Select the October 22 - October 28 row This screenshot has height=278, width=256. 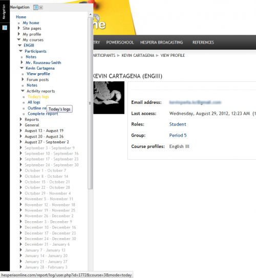point(47,187)
